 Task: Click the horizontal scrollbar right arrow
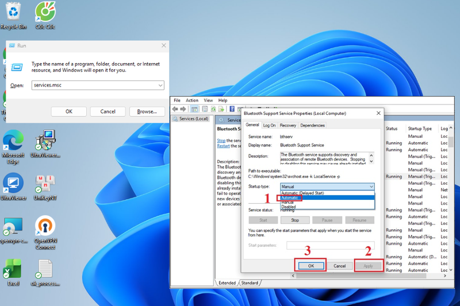coord(445,276)
